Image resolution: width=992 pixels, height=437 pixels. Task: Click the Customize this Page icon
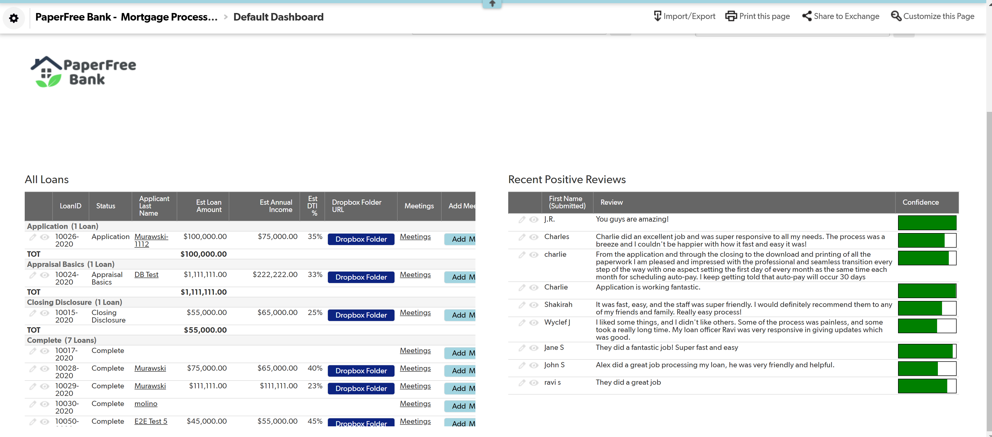coord(896,16)
